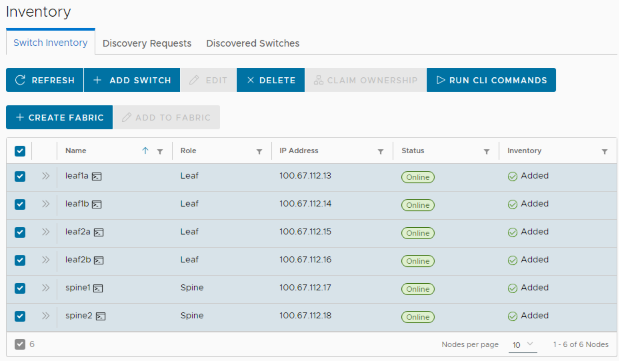Viewport: 619px width, 361px height.
Task: Click Add Switch button
Action: pos(132,80)
